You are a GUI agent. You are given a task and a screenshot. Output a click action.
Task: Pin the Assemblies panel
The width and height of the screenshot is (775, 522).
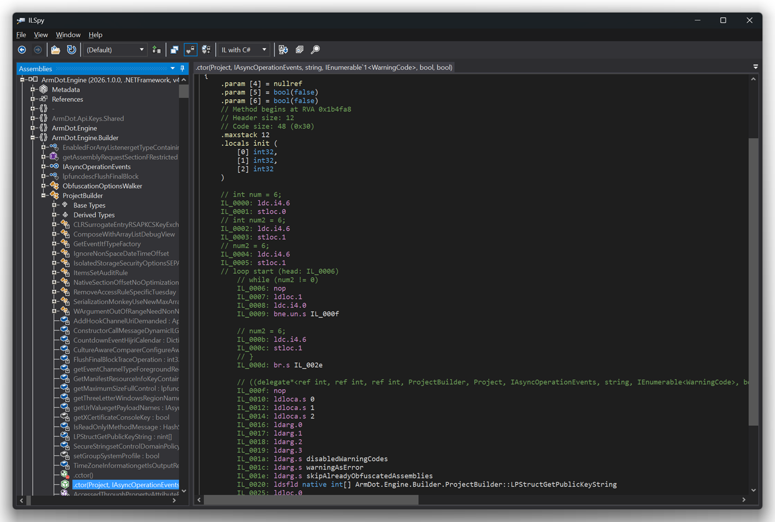(x=182, y=69)
